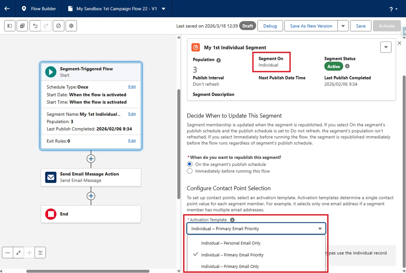Choose Individual – Primary Email Only option

click(256, 266)
